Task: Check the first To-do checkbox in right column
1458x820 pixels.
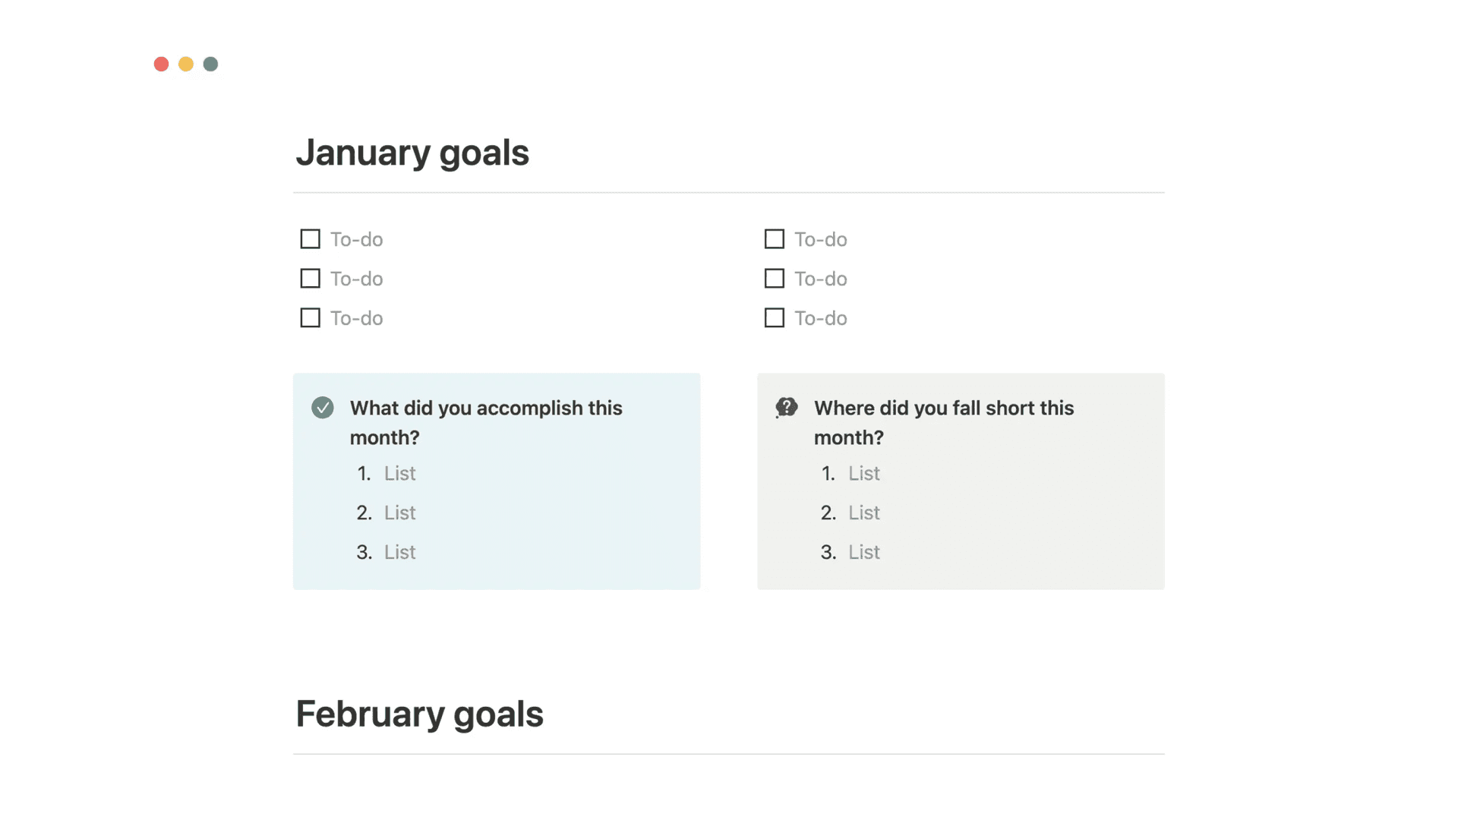Action: [774, 239]
